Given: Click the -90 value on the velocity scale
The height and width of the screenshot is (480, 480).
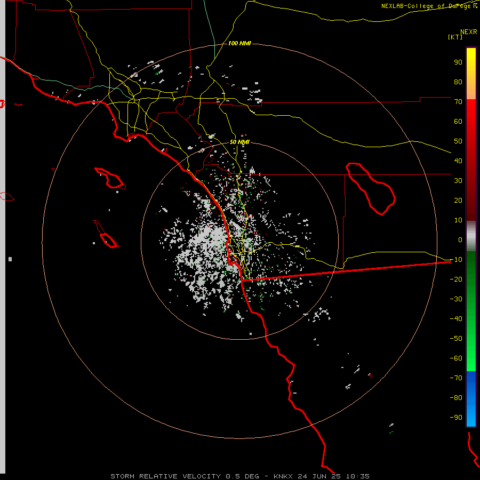Looking at the screenshot, I should tap(456, 417).
